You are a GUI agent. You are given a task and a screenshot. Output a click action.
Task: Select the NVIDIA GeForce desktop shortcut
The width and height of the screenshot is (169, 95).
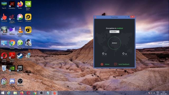pyautogui.click(x=28, y=6)
